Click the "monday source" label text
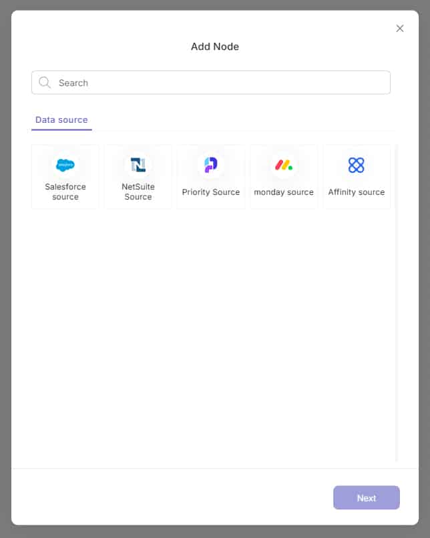 (x=284, y=192)
